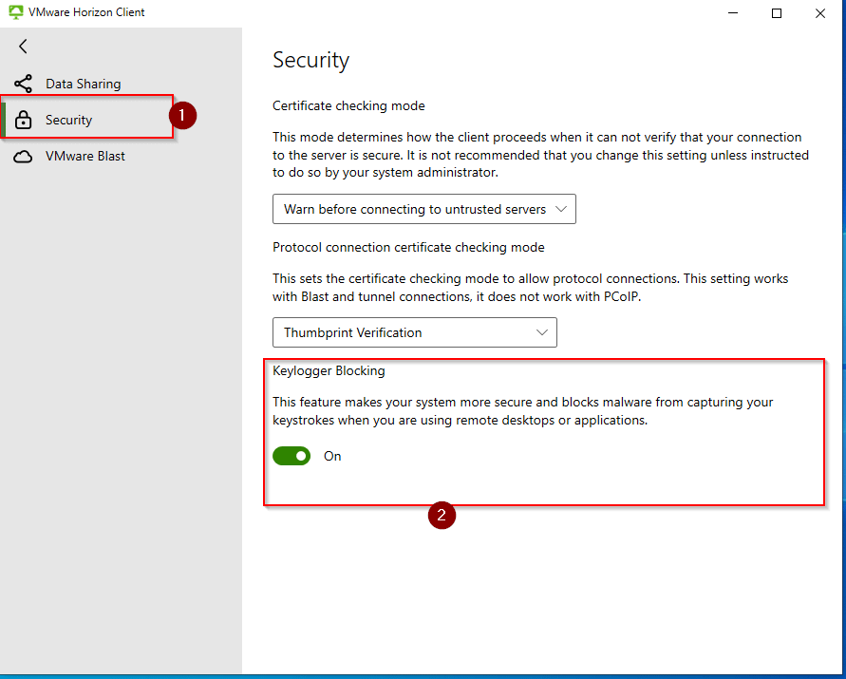Screen dimensions: 846x679
Task: Click the Security page title
Action: click(310, 60)
